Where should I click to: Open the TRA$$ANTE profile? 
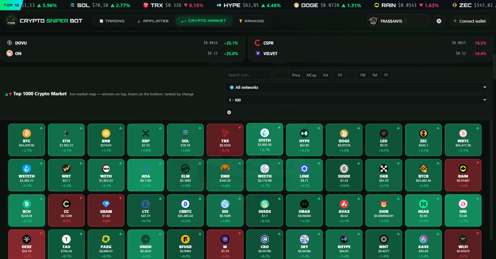pyautogui.click(x=398, y=21)
